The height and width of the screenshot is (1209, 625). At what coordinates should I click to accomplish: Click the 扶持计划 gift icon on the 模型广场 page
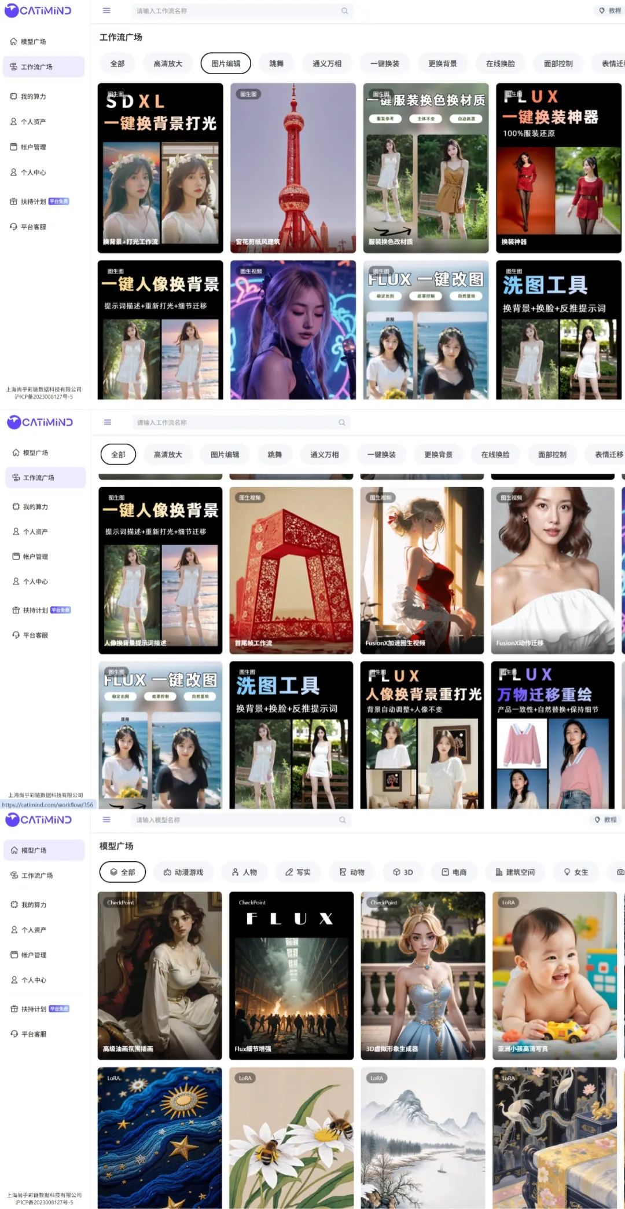(x=14, y=1009)
